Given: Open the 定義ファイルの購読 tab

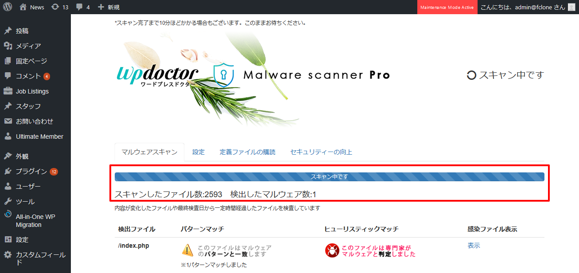Looking at the screenshot, I should (x=247, y=152).
